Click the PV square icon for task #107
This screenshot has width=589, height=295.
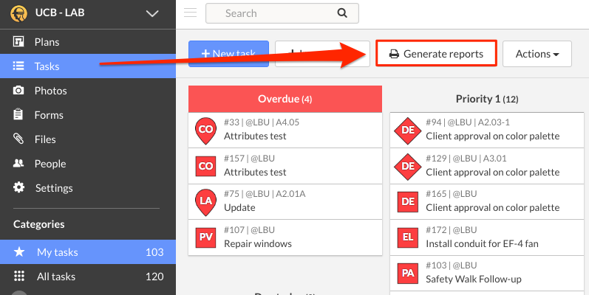[205, 237]
